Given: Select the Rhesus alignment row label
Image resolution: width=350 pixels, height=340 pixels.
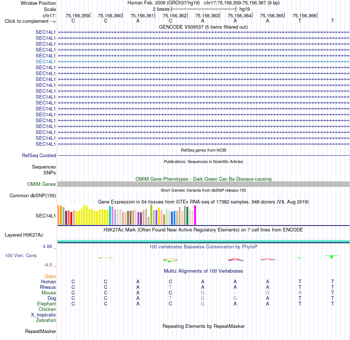Looking at the screenshot, I should [48, 287].
